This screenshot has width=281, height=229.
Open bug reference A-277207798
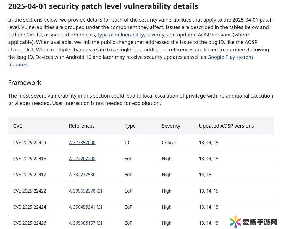coord(82,159)
